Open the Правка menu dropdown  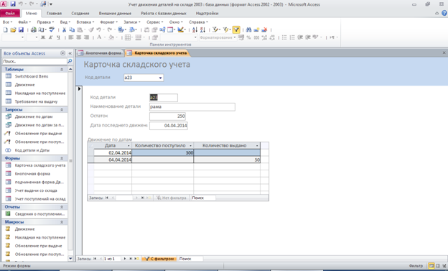pyautogui.click(x=45, y=22)
